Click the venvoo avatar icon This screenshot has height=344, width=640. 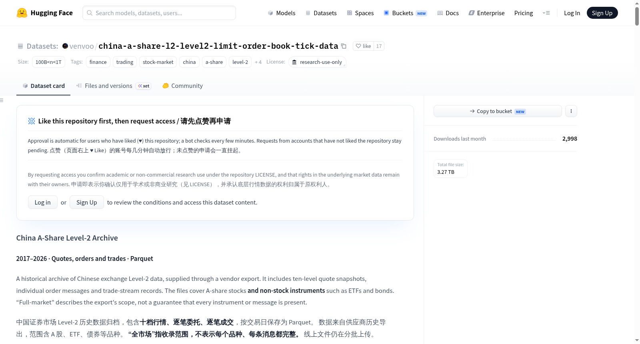[65, 46]
